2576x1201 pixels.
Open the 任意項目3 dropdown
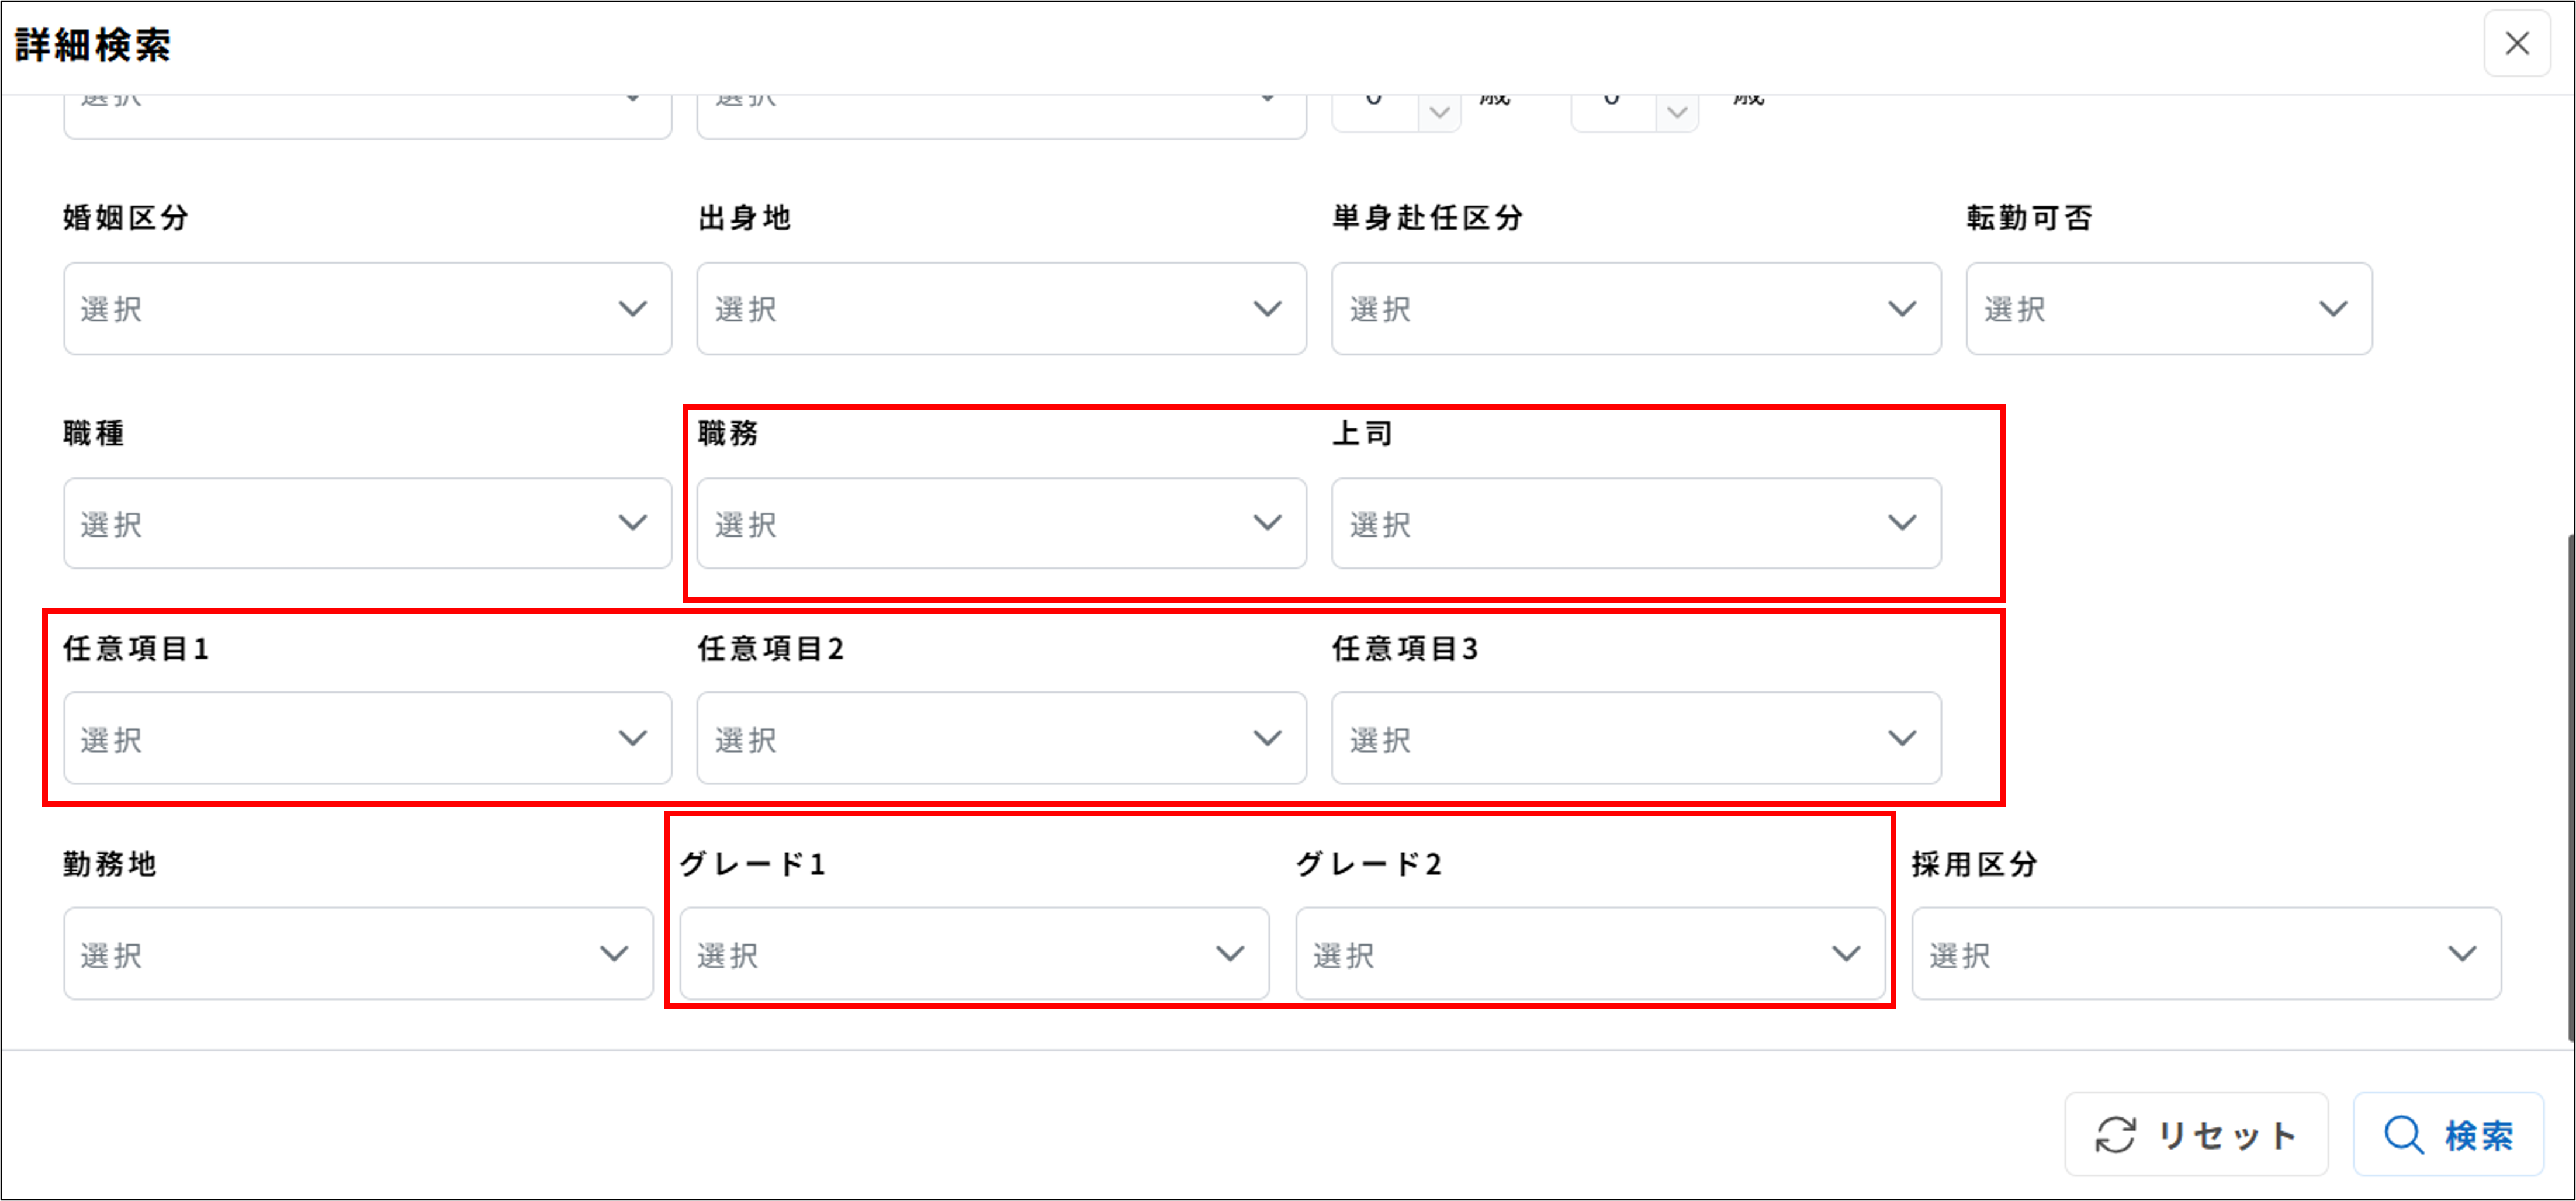[x=1635, y=738]
